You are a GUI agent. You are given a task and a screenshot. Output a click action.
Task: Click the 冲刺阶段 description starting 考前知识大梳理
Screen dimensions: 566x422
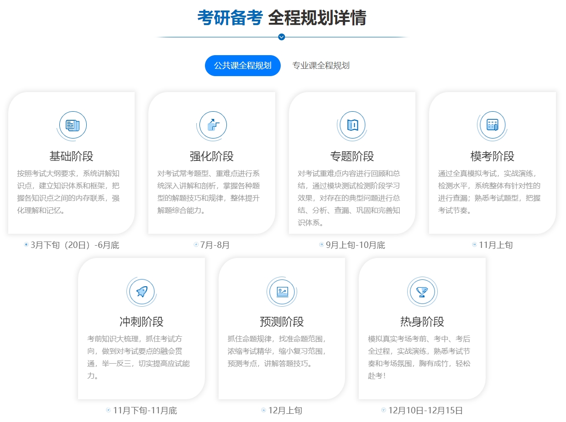tap(139, 357)
